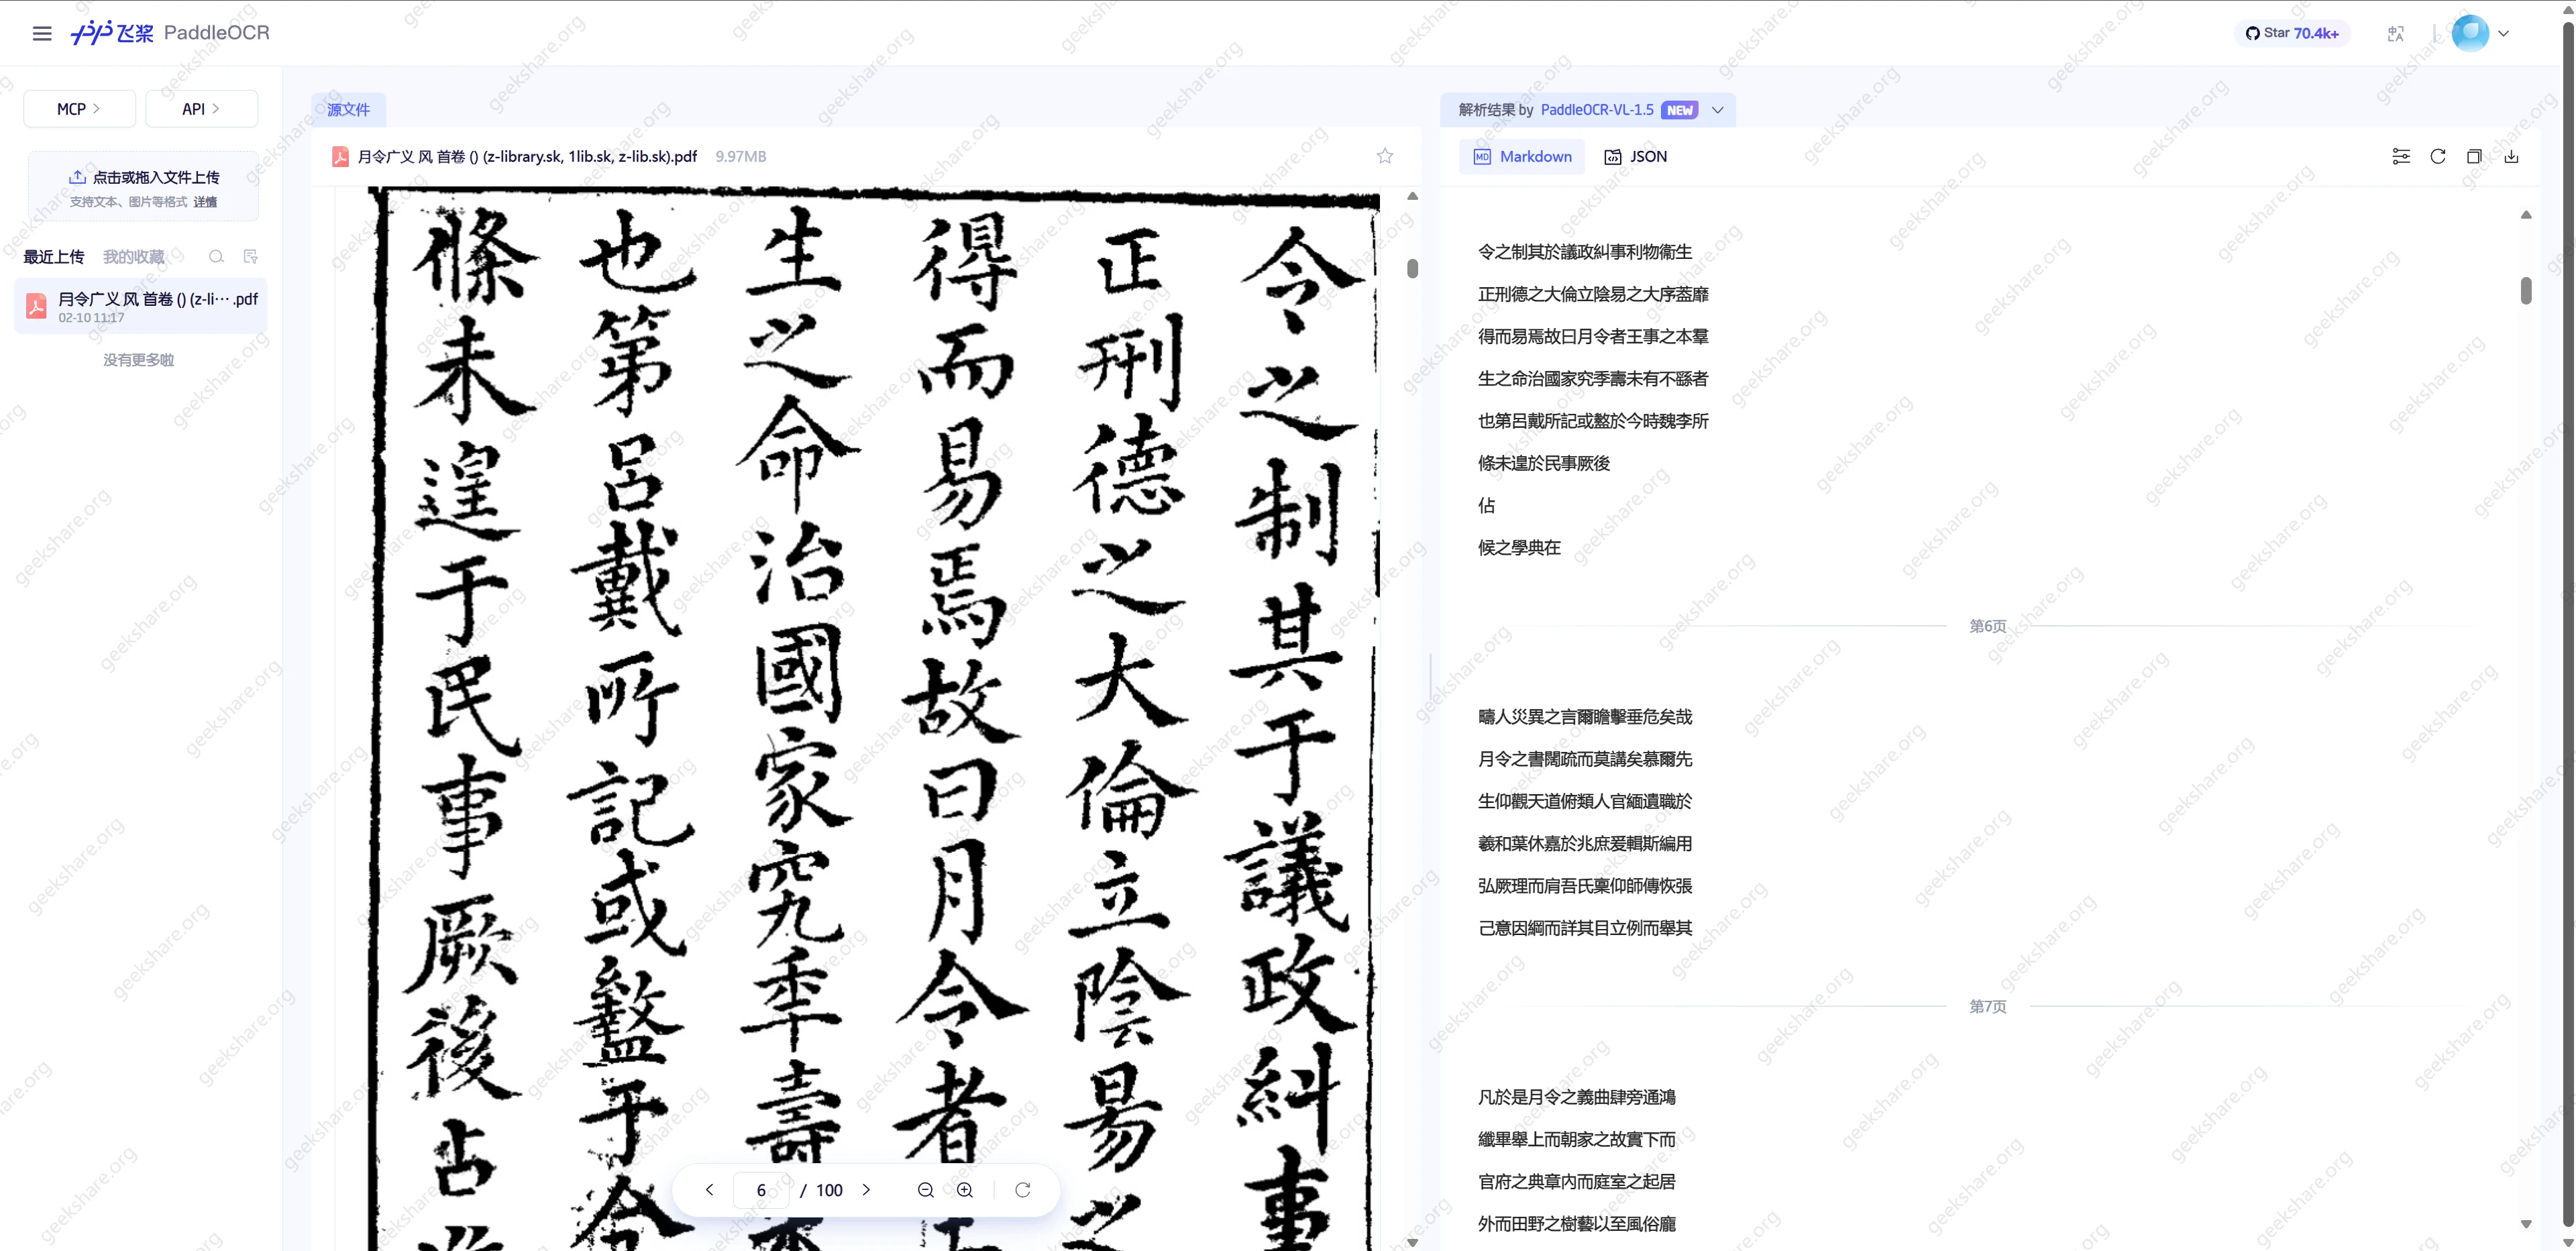Click the total pages label 100

(x=829, y=1190)
